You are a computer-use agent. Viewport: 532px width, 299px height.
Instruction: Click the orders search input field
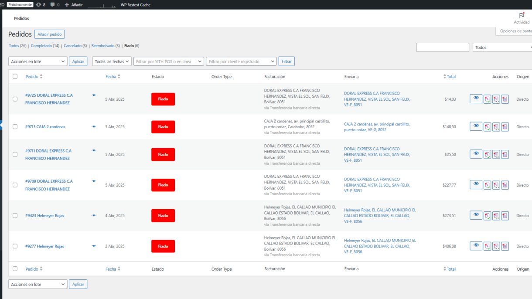[x=443, y=48]
